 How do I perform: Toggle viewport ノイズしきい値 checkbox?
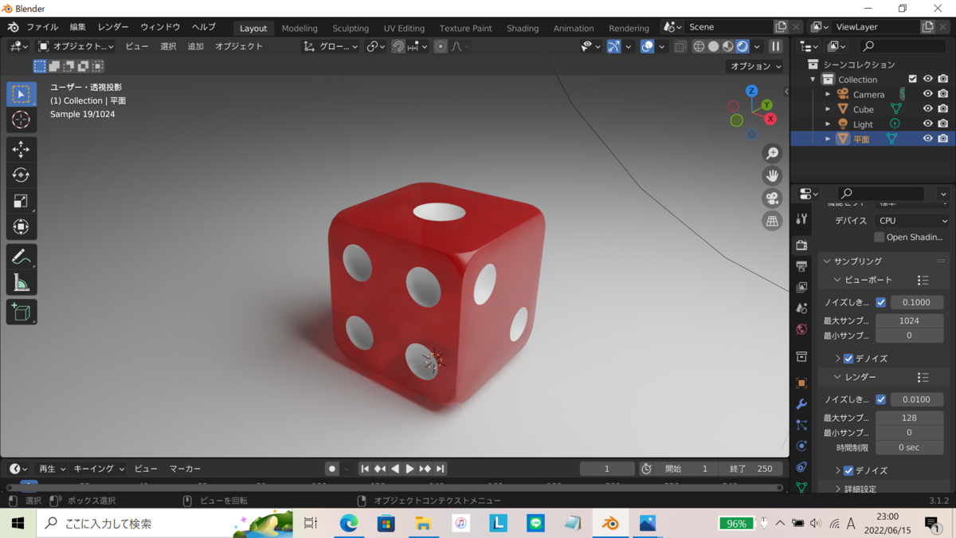pos(880,302)
